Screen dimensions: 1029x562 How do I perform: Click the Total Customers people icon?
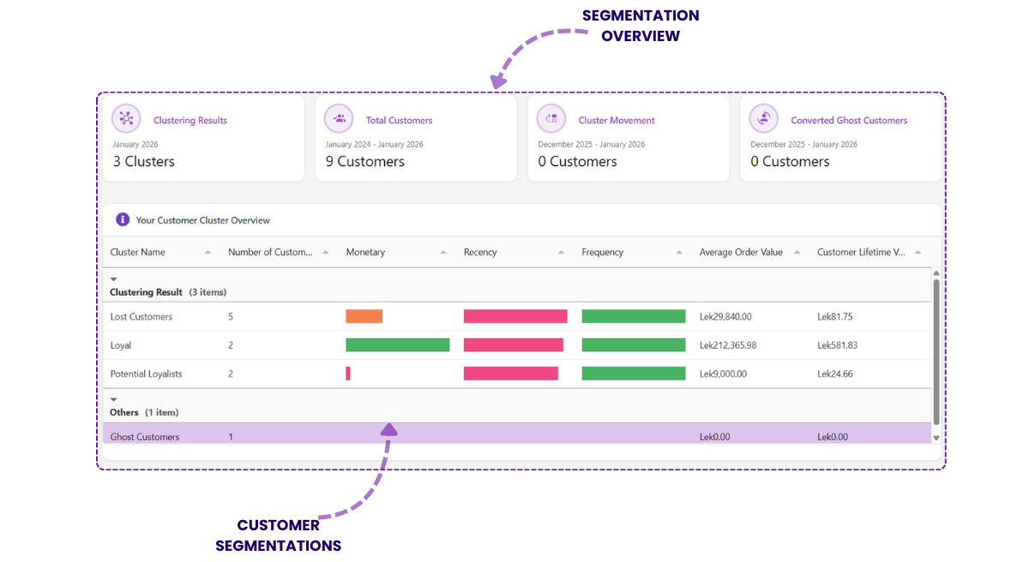[x=340, y=118]
